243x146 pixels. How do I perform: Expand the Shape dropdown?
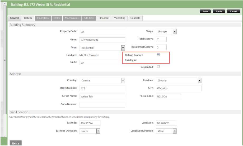(x=175, y=32)
